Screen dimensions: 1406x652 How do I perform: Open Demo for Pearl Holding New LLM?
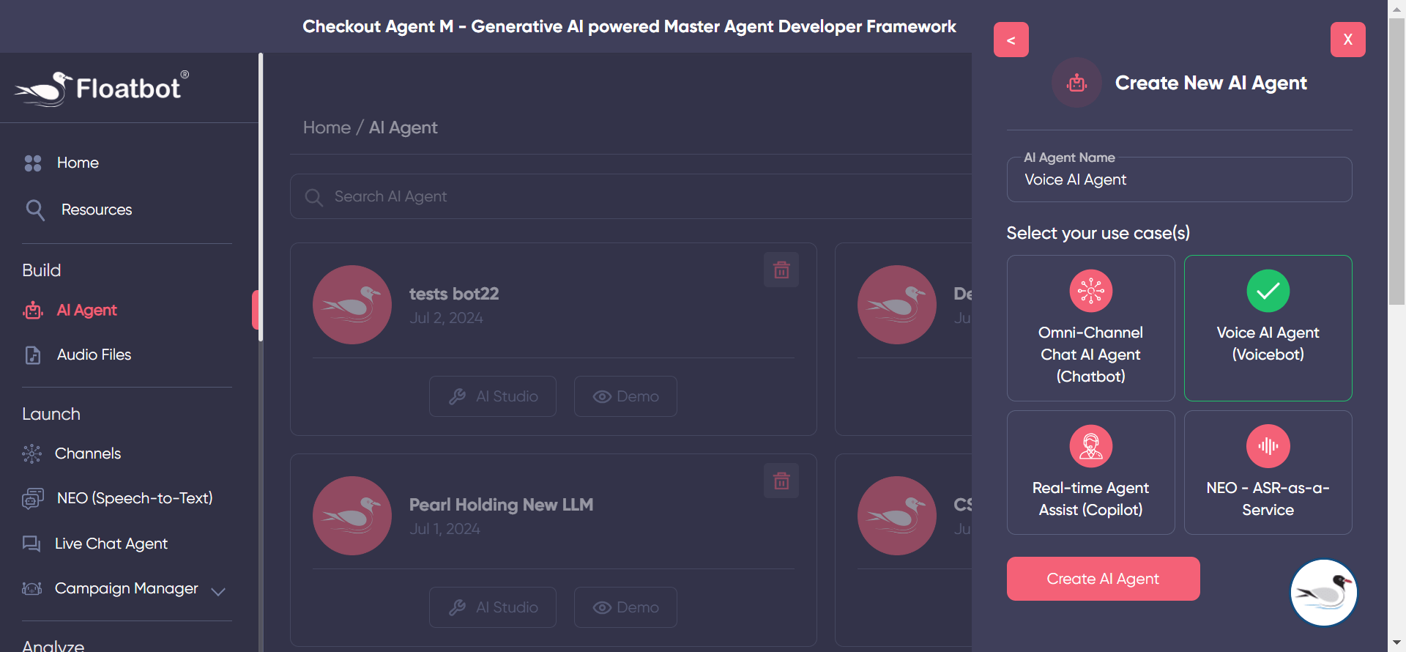click(x=625, y=607)
